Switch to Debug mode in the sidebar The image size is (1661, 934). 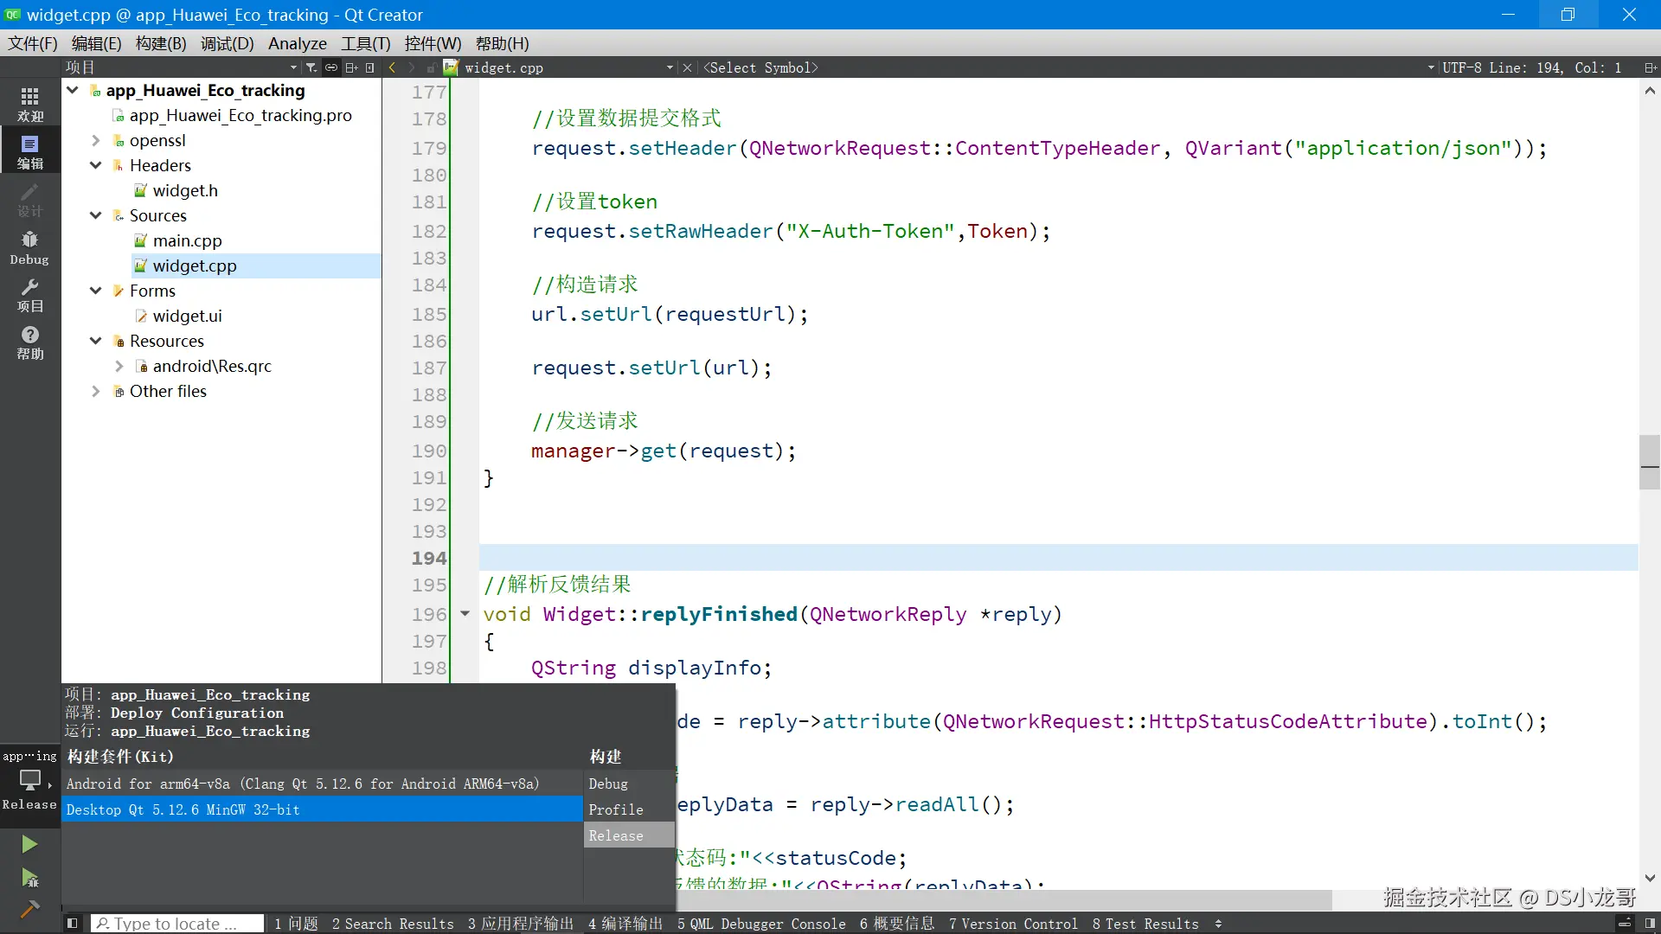point(30,247)
